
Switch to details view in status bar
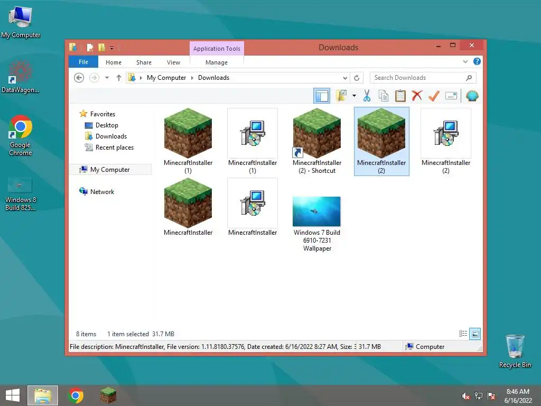(x=463, y=334)
